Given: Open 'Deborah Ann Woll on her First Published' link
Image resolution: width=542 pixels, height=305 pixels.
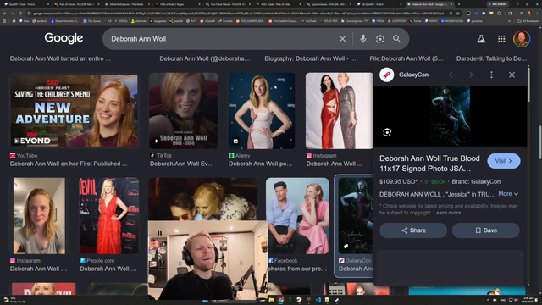Looking at the screenshot, I should click(69, 164).
